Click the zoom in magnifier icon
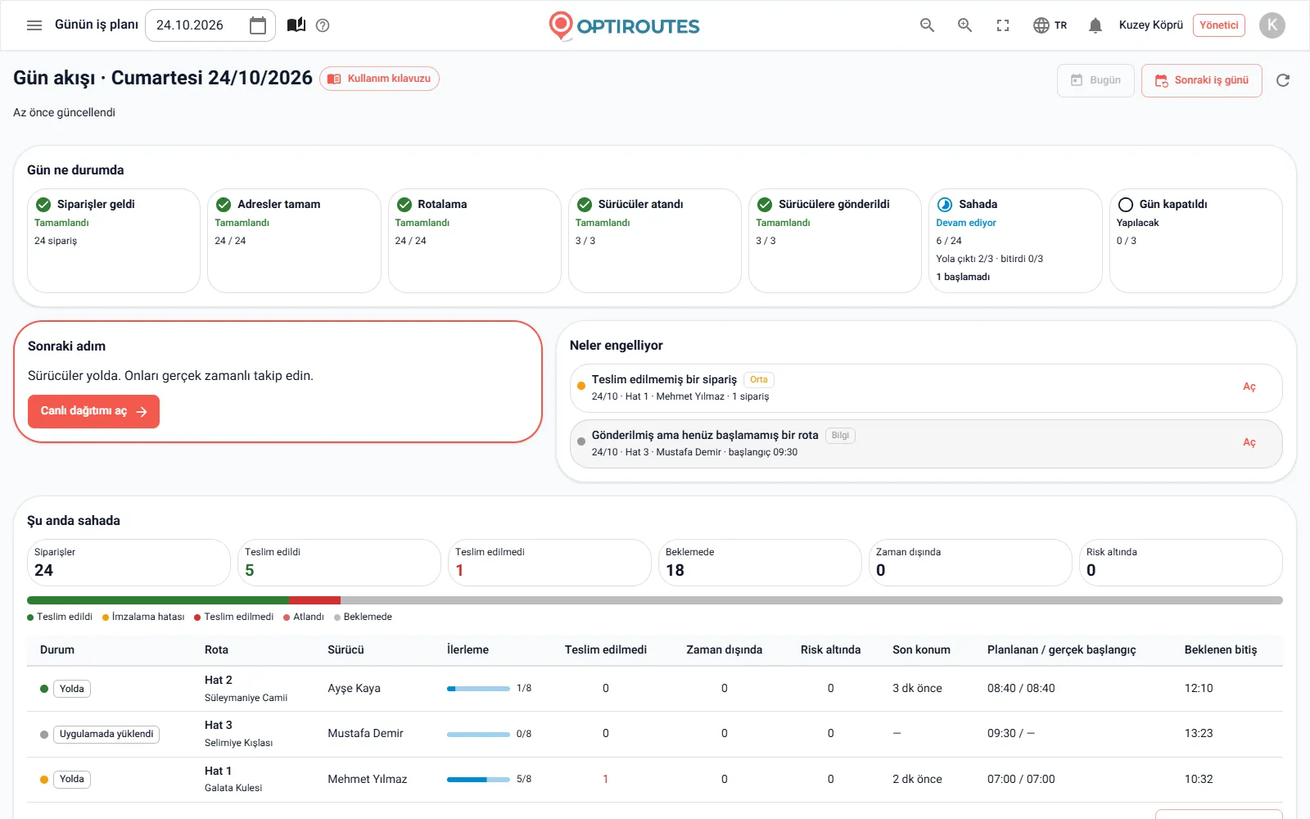Screen dimensions: 1310x819 (965, 25)
